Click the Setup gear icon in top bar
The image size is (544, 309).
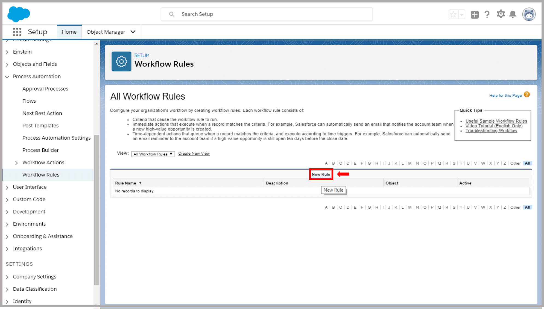pyautogui.click(x=500, y=14)
